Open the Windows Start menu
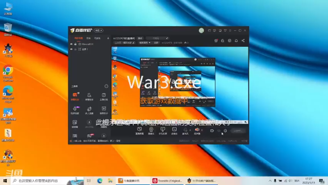 pyautogui.click(x=5, y=181)
